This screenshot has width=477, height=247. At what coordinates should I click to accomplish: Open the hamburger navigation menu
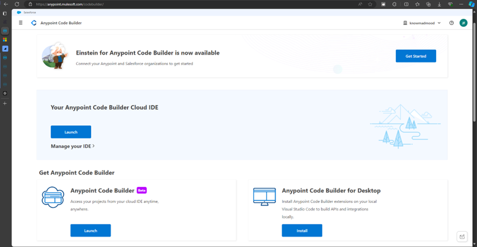(20, 23)
